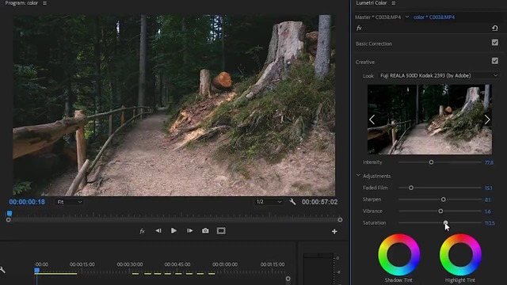Viewport: 507px width, 285px height.
Task: Click the Lumetri Color panel title
Action: tap(372, 3)
